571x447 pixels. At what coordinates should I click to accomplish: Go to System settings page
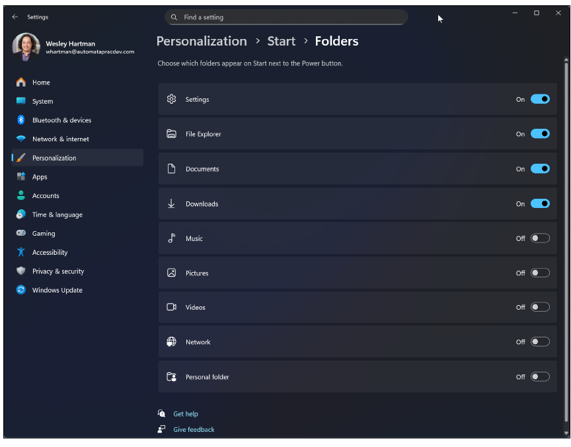tap(42, 102)
